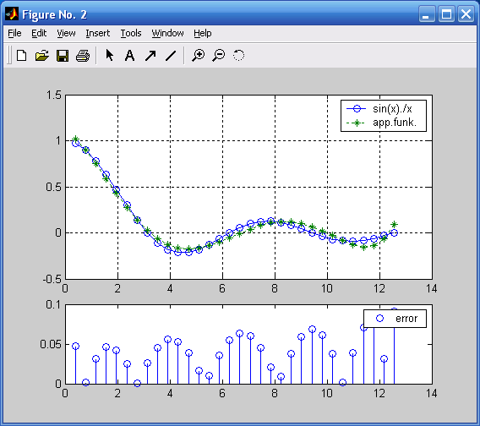The width and height of the screenshot is (480, 426).
Task: Enable the Zoom In magnifier tool
Action: (x=198, y=56)
